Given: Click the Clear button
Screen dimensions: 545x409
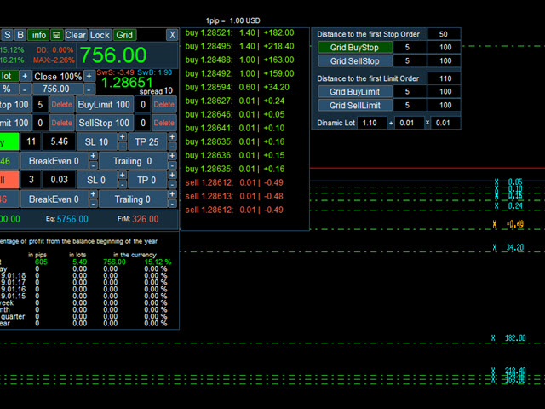Looking at the screenshot, I should 76,35.
